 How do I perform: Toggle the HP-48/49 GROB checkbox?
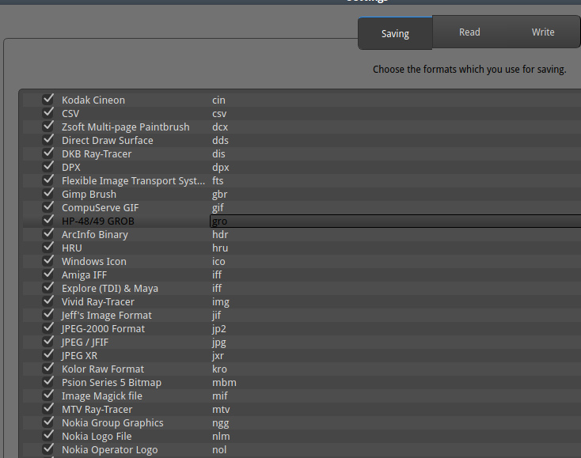tap(48, 220)
